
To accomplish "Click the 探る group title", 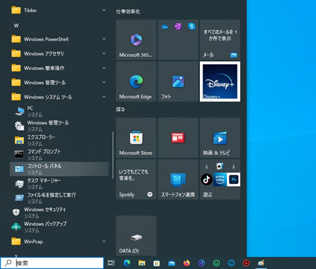I will pyautogui.click(x=120, y=110).
